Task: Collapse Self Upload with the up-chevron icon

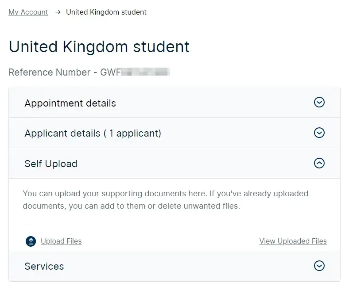Action: [x=319, y=163]
